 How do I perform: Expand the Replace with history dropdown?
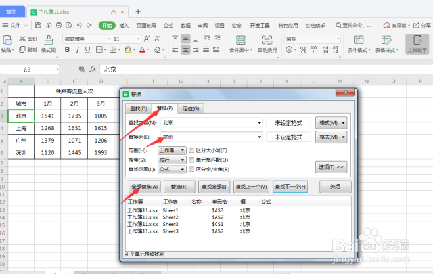(259, 137)
